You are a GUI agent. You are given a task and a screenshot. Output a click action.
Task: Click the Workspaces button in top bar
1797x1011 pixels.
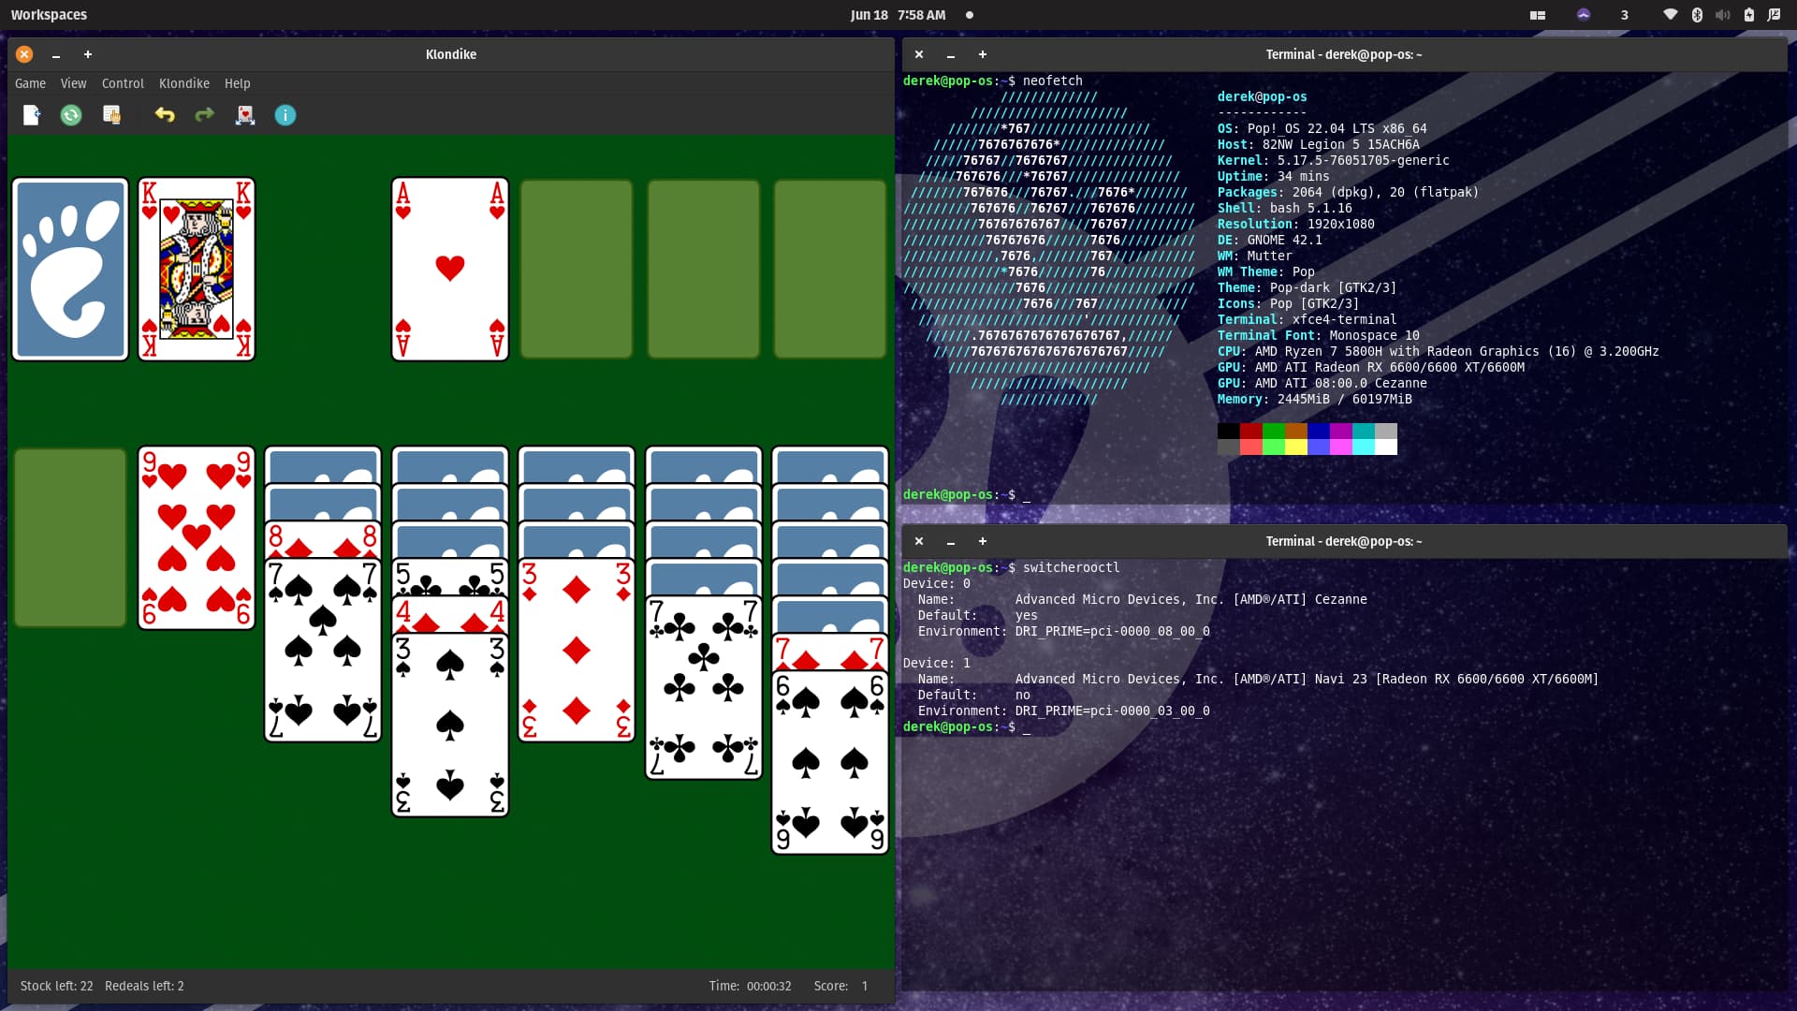(x=49, y=15)
